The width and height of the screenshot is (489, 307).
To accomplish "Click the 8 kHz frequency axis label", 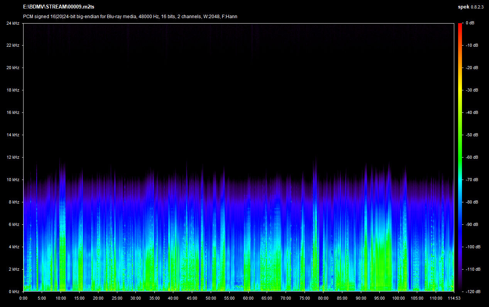I will point(14,202).
